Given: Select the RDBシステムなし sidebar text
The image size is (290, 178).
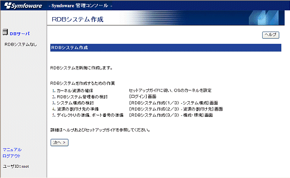Looking at the screenshot, I should coord(21,44).
